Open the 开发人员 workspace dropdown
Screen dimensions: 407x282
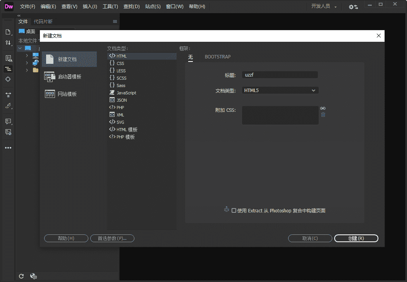(x=324, y=7)
